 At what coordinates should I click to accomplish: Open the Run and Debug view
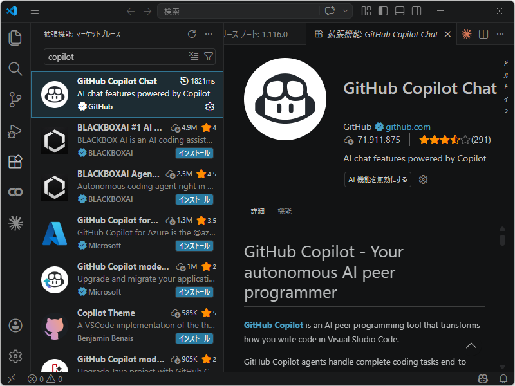pos(15,131)
